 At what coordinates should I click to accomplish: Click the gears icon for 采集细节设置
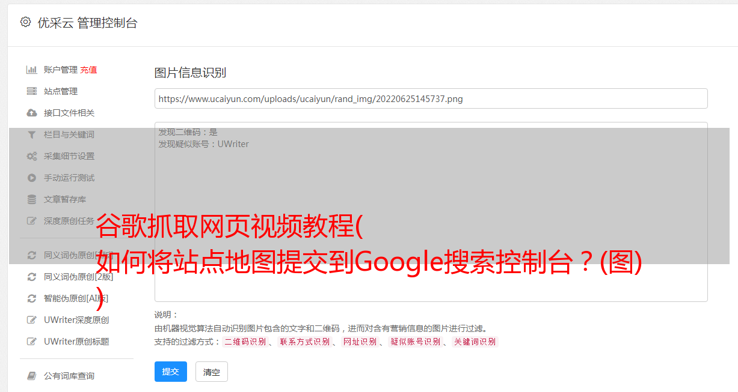click(32, 156)
